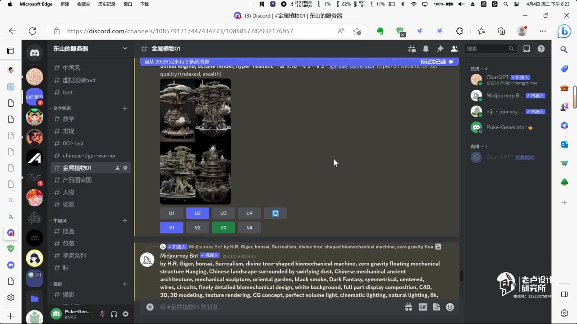Open the sticker picker
577x324 pixels.
pyautogui.click(x=436, y=307)
